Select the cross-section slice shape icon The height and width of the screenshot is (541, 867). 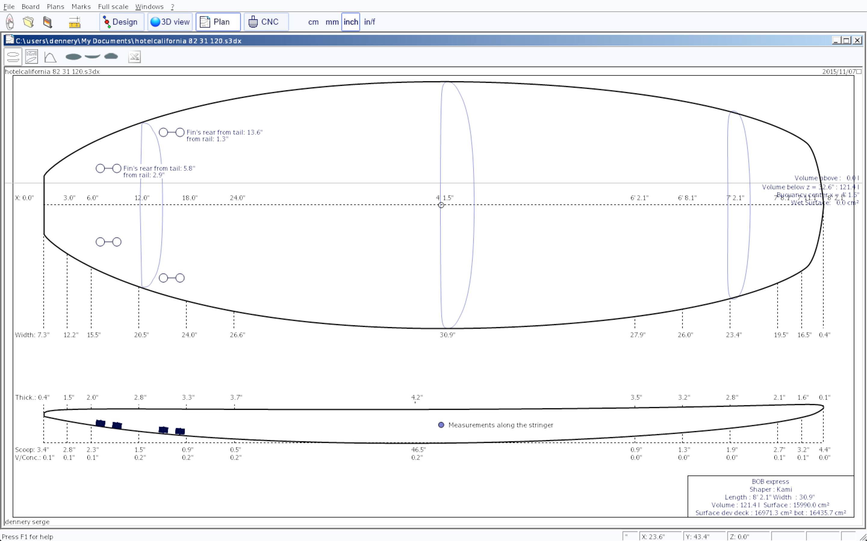click(x=111, y=56)
